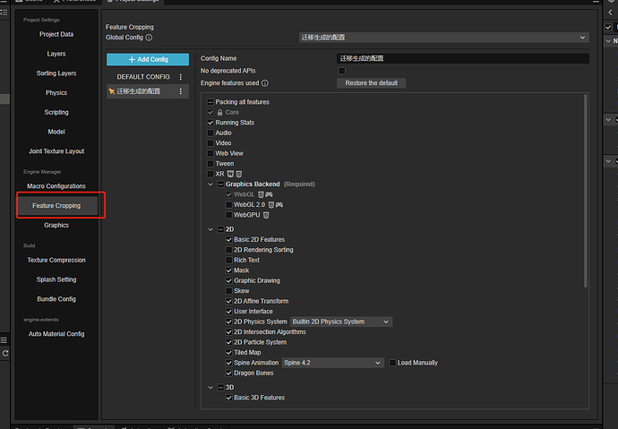The height and width of the screenshot is (429, 618).
Task: Enable the Audio feature checkbox
Action: click(x=210, y=133)
